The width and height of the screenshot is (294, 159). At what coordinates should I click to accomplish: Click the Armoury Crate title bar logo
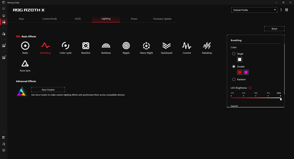(x=4, y=3)
